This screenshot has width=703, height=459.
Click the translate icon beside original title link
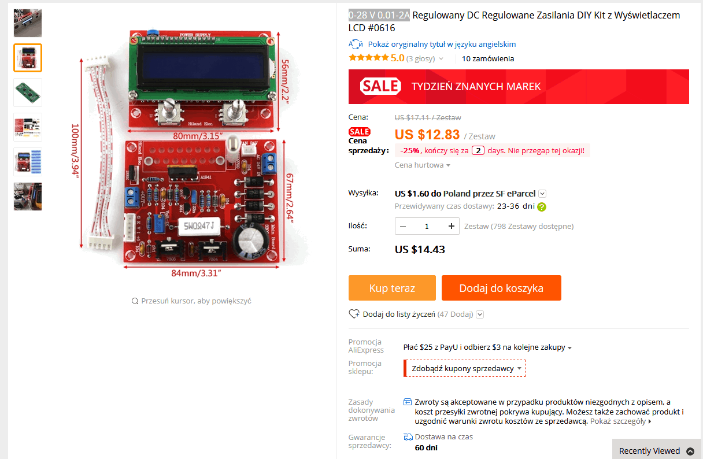click(356, 45)
